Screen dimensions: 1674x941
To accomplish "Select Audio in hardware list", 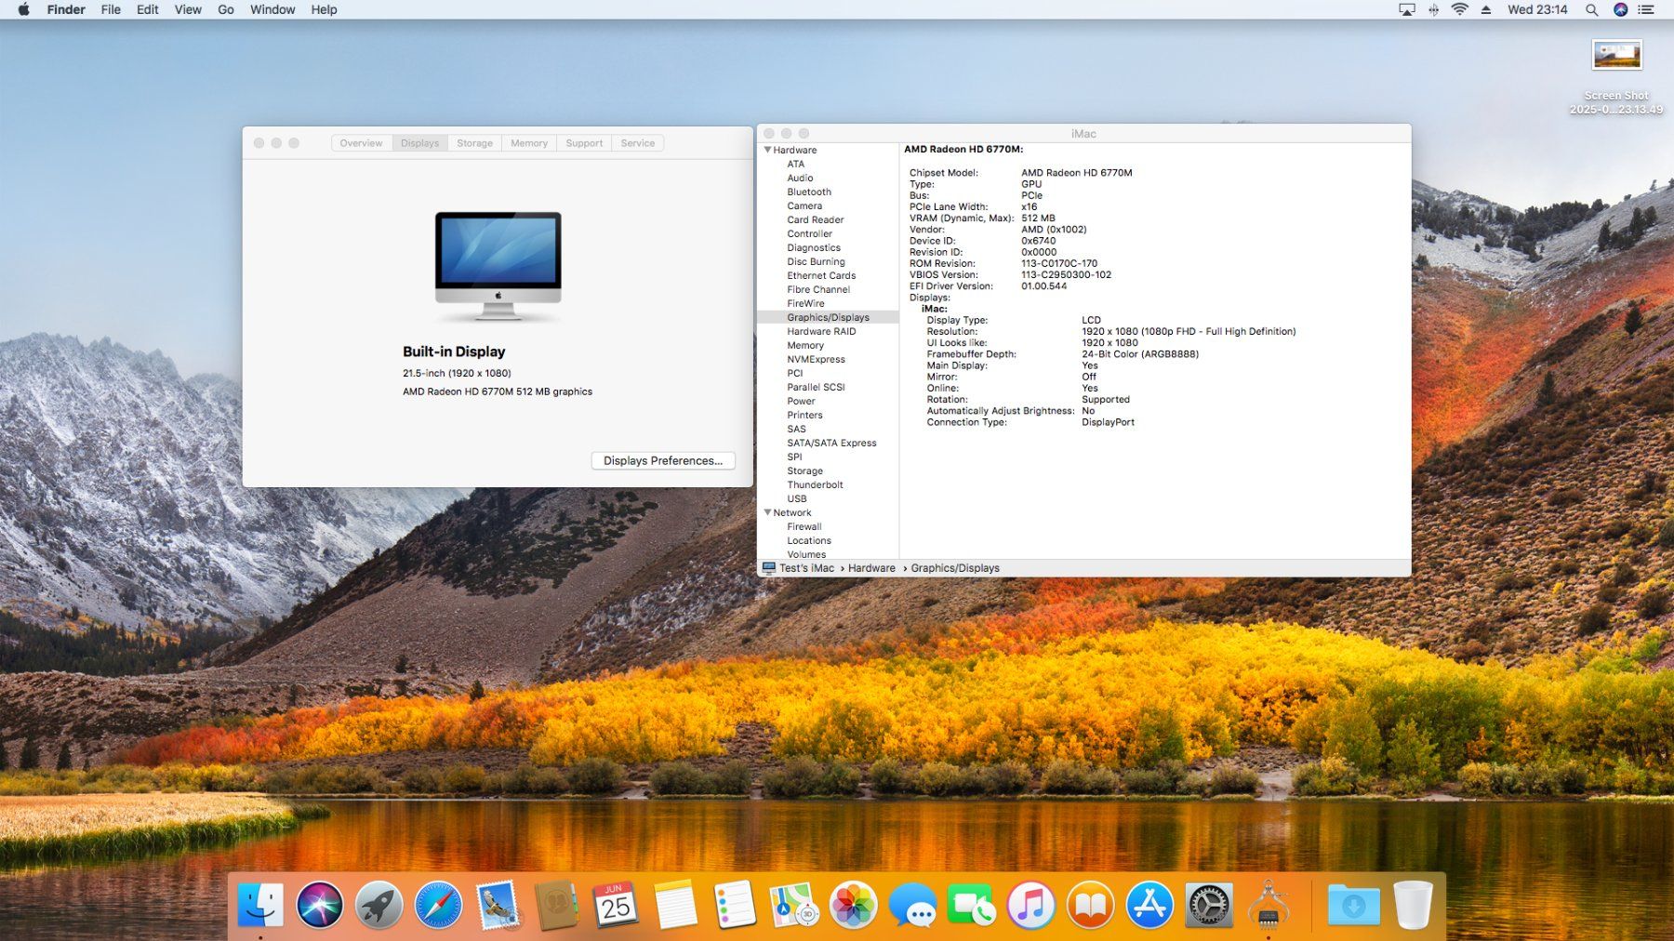I will [800, 178].
